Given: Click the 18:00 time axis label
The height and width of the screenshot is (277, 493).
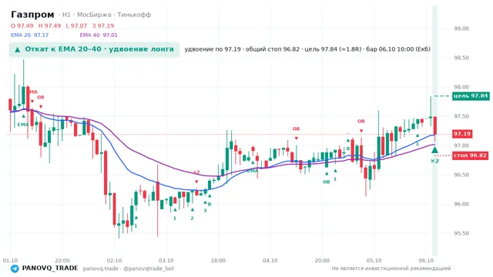Looking at the screenshot, I should pyautogui.click(x=218, y=260).
